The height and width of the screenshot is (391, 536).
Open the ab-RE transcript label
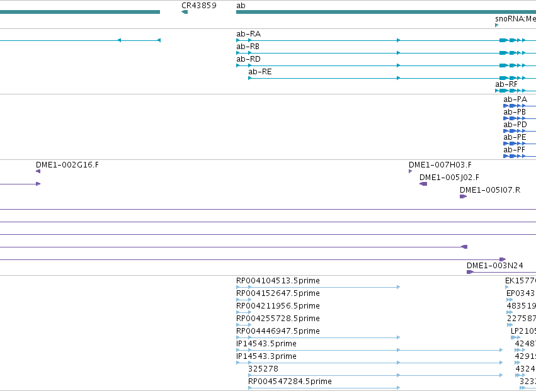260,72
